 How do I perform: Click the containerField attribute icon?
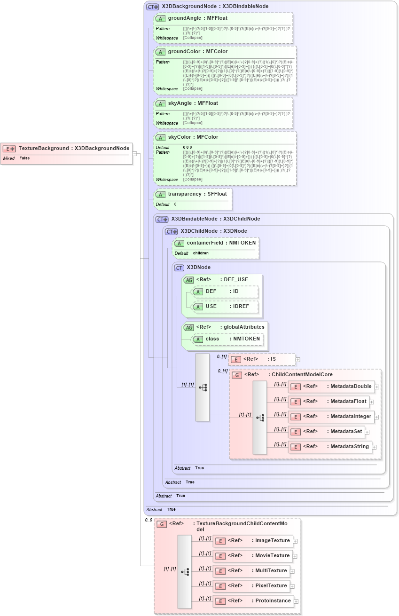(180, 244)
